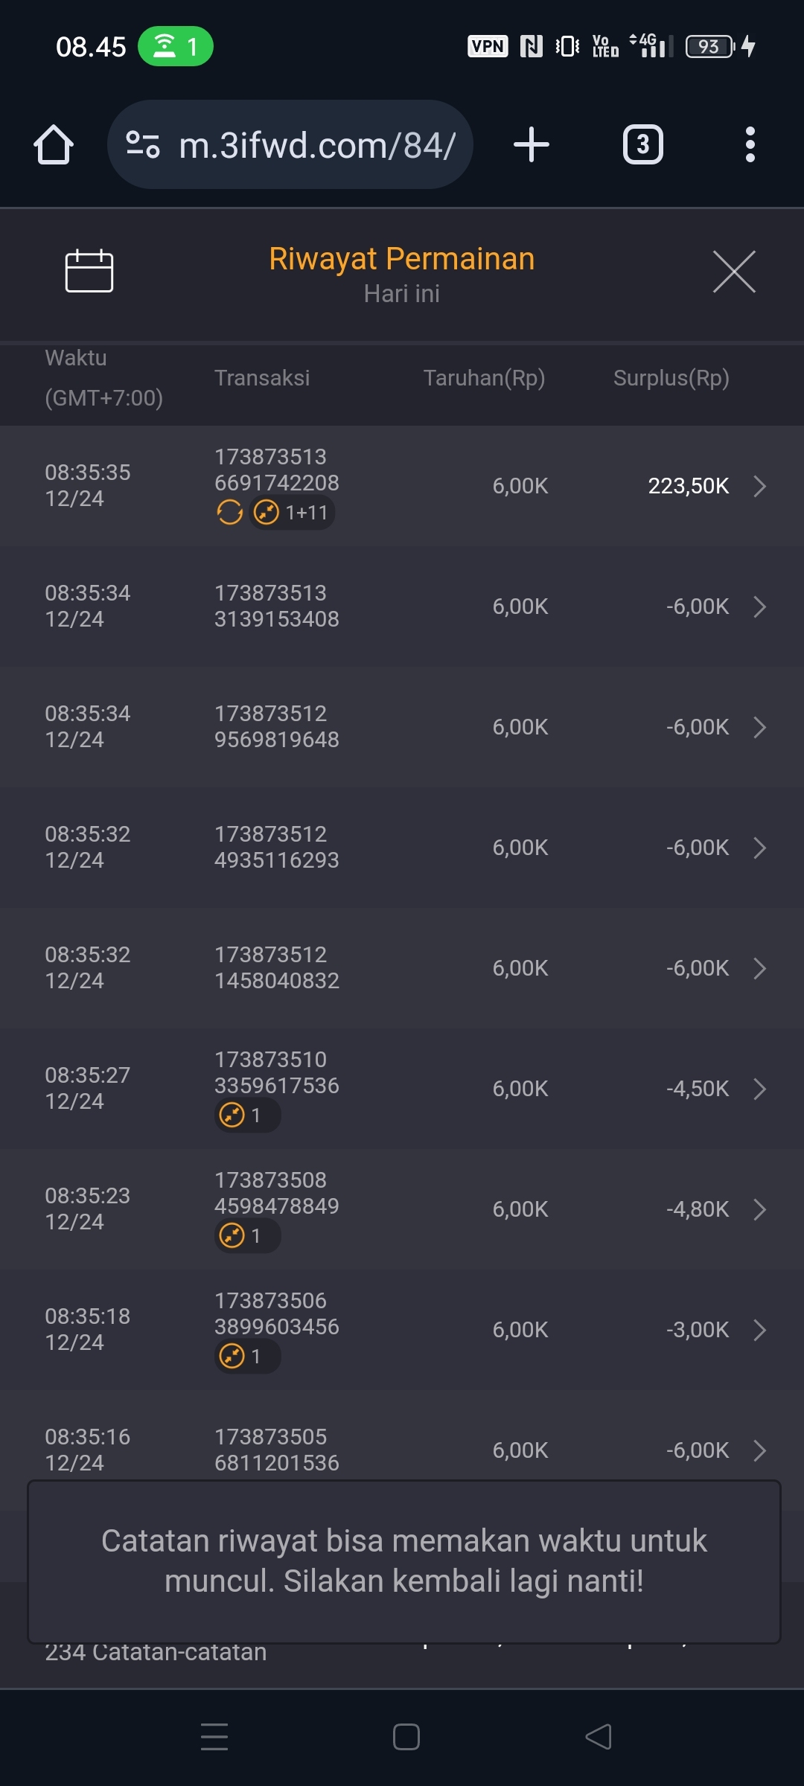Image resolution: width=804 pixels, height=1786 pixels.
Task: Select the m.3ifwd.com address bar
Action: click(x=316, y=144)
